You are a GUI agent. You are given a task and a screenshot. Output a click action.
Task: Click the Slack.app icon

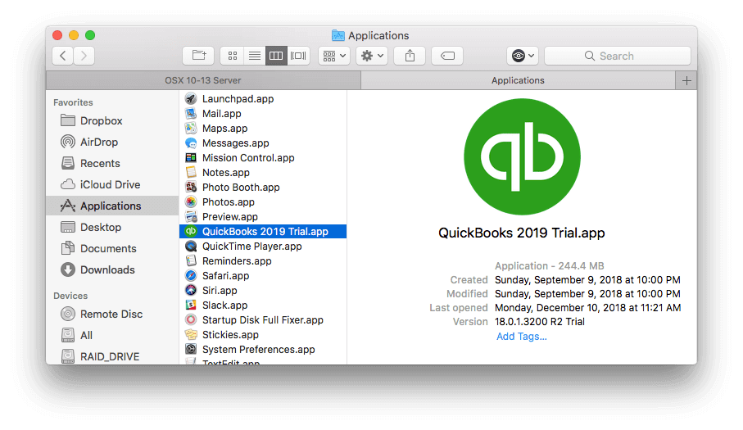191,305
